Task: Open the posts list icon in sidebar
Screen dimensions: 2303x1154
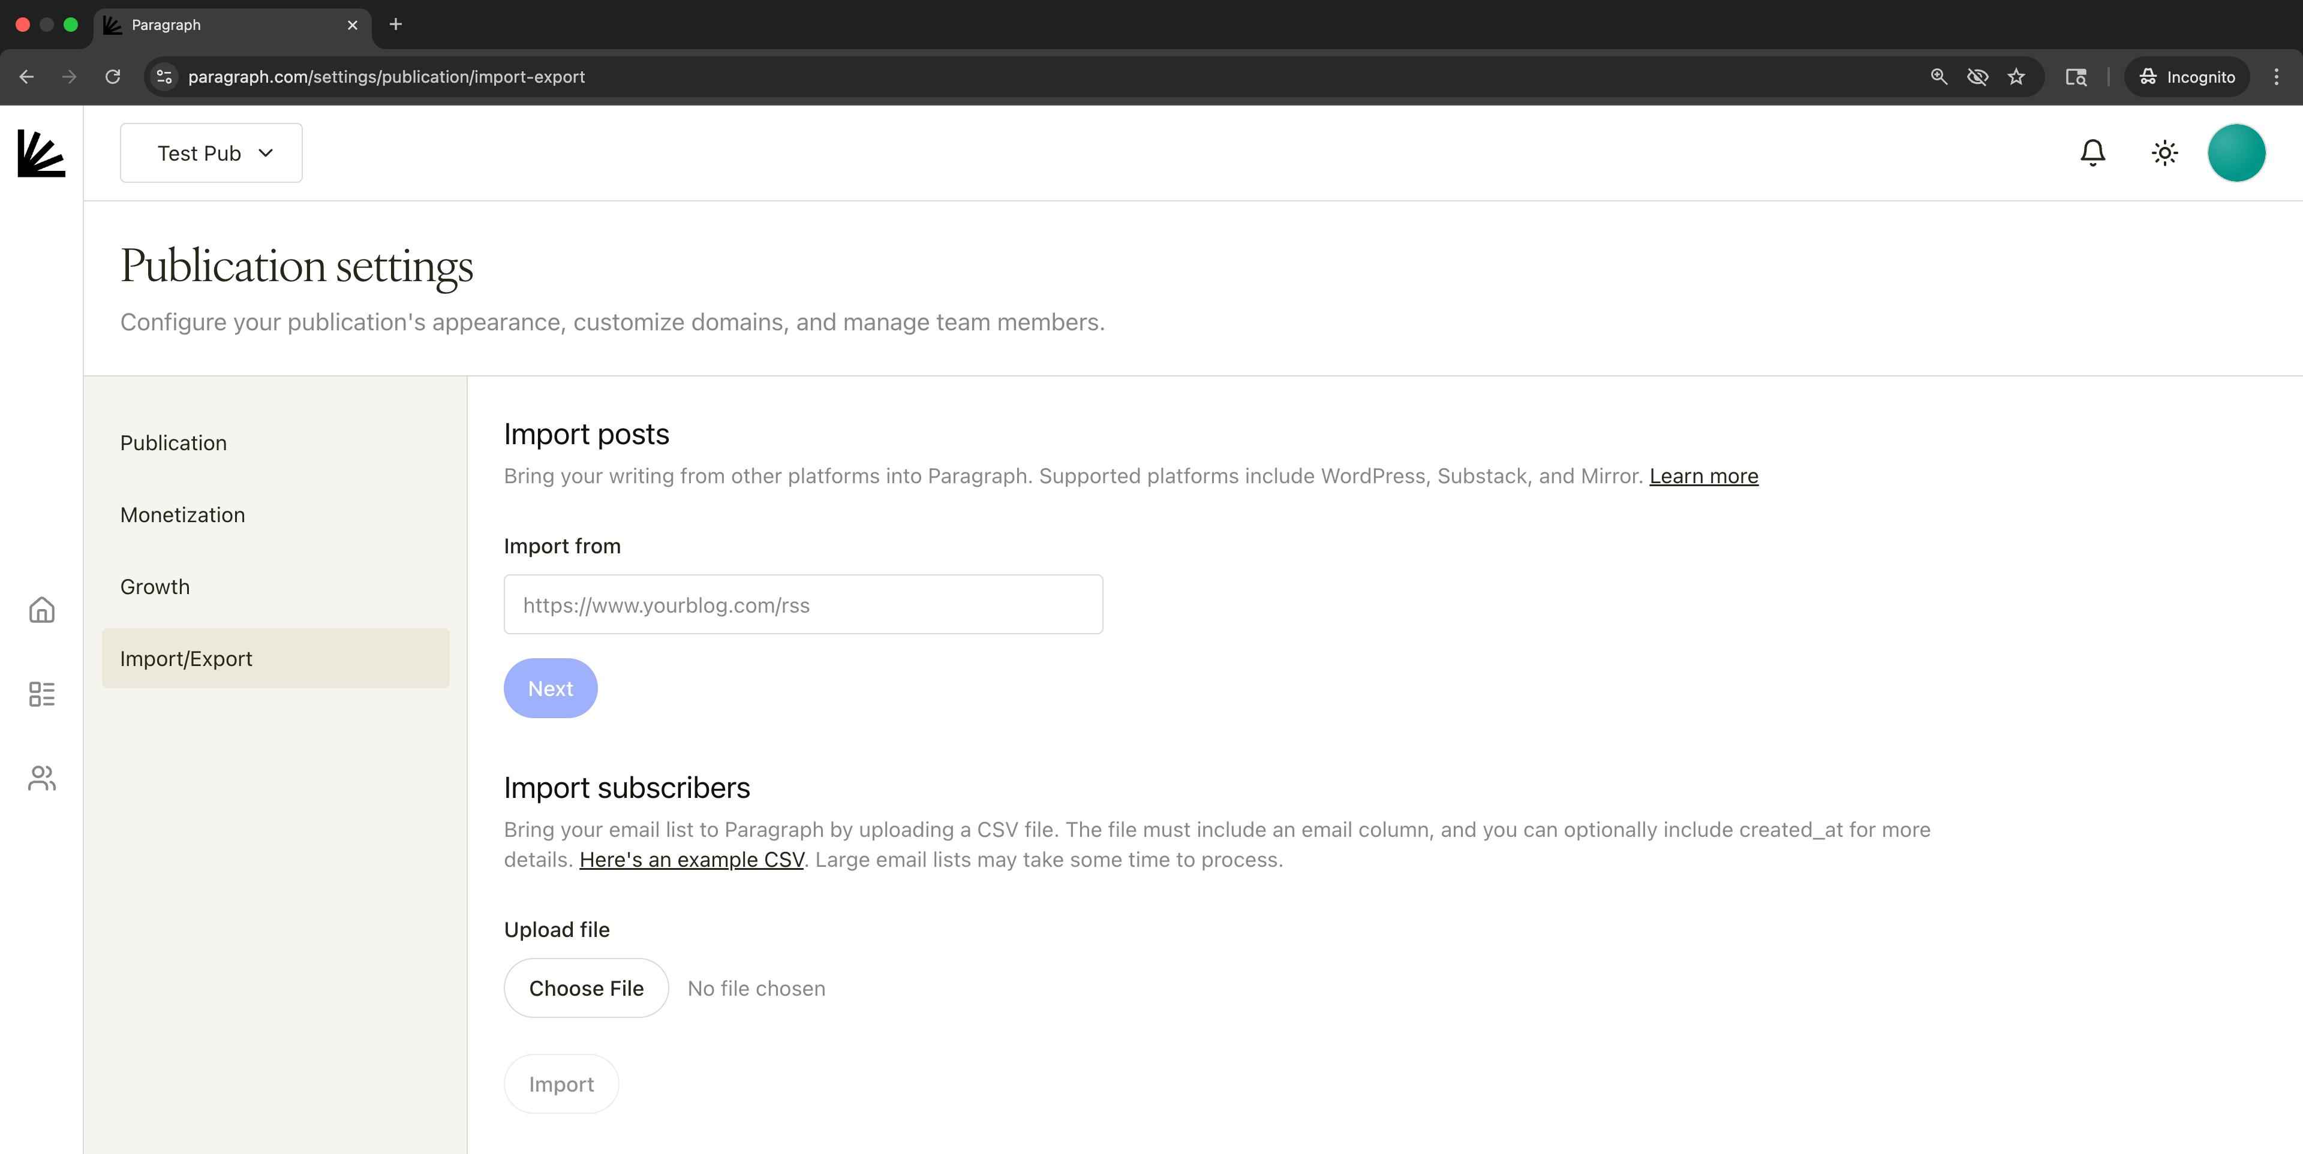Action: pos(41,694)
